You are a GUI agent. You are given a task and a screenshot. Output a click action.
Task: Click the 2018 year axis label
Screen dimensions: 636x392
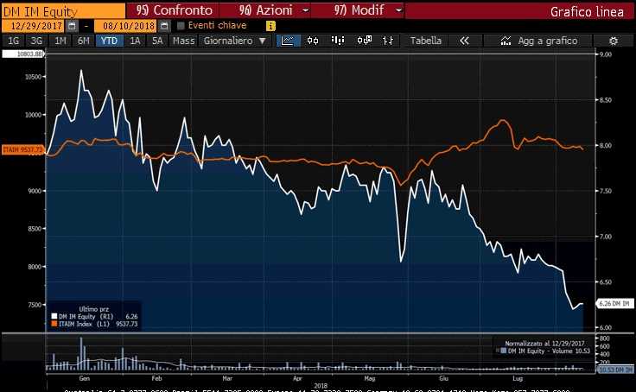pyautogui.click(x=321, y=385)
